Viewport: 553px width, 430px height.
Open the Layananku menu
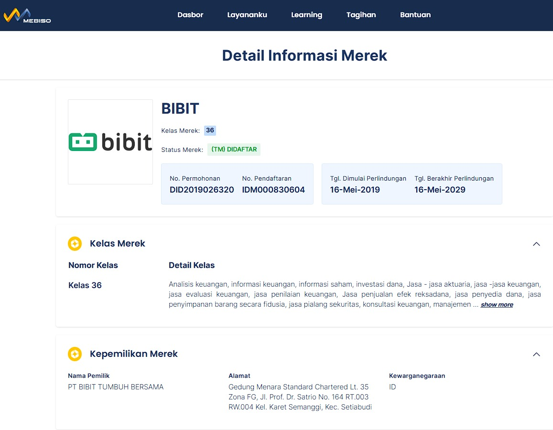coord(247,15)
